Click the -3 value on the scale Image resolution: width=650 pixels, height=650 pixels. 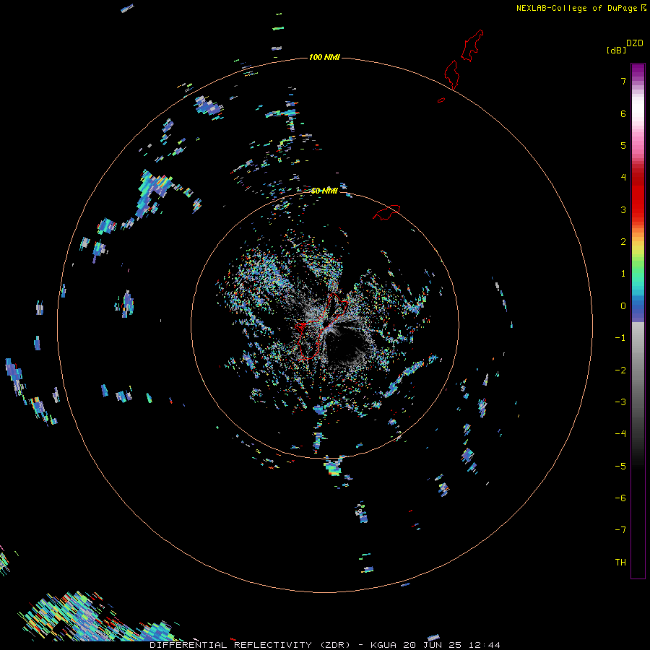point(620,402)
